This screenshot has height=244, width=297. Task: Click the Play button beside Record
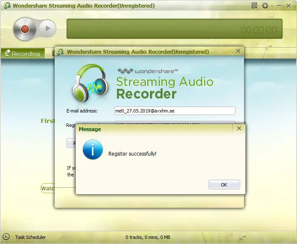pyautogui.click(x=48, y=28)
